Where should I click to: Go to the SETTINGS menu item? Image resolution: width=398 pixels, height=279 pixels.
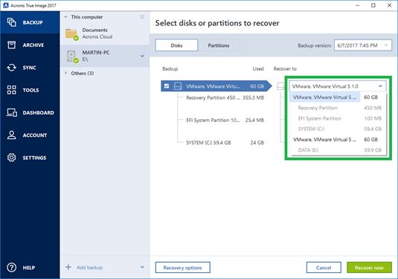(30, 158)
